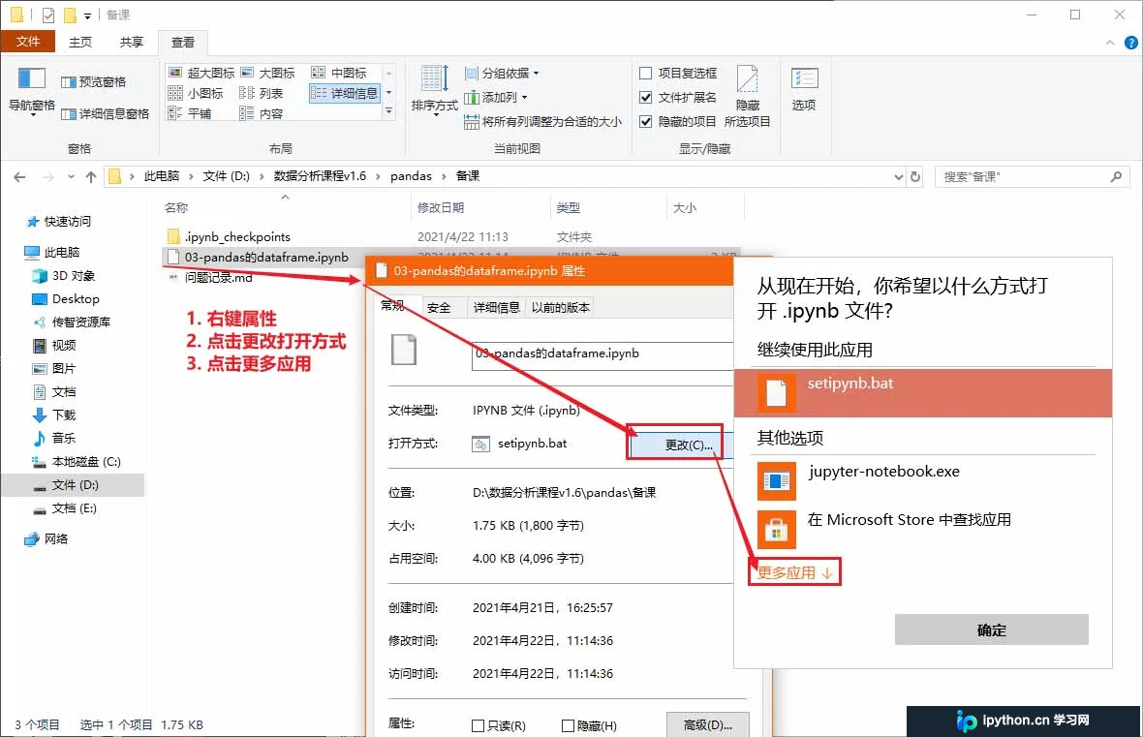Select Medium icons (中图标) layout
This screenshot has width=1143, height=737.
(x=340, y=73)
